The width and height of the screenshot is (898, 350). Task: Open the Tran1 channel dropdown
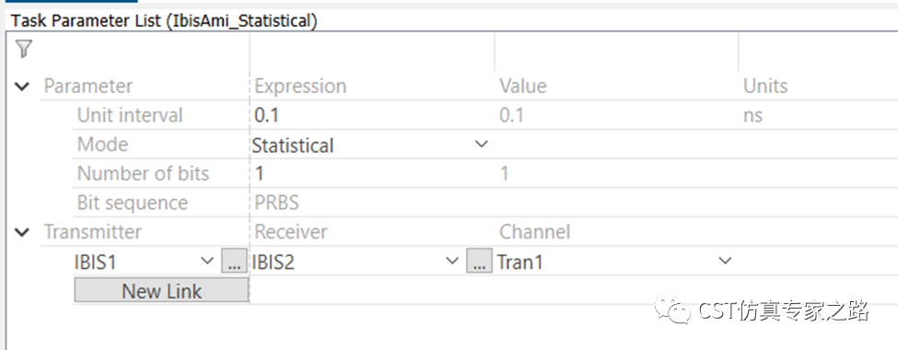point(725,262)
